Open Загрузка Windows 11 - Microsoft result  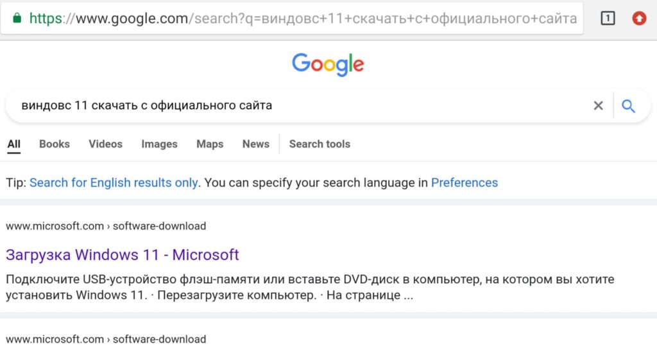click(123, 255)
